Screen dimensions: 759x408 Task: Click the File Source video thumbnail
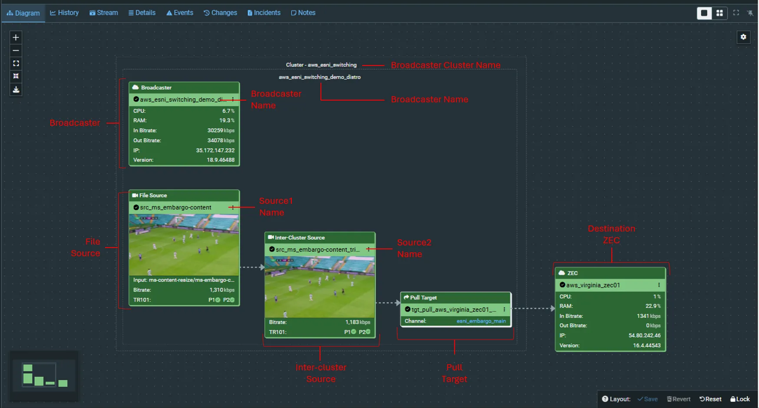coord(184,245)
